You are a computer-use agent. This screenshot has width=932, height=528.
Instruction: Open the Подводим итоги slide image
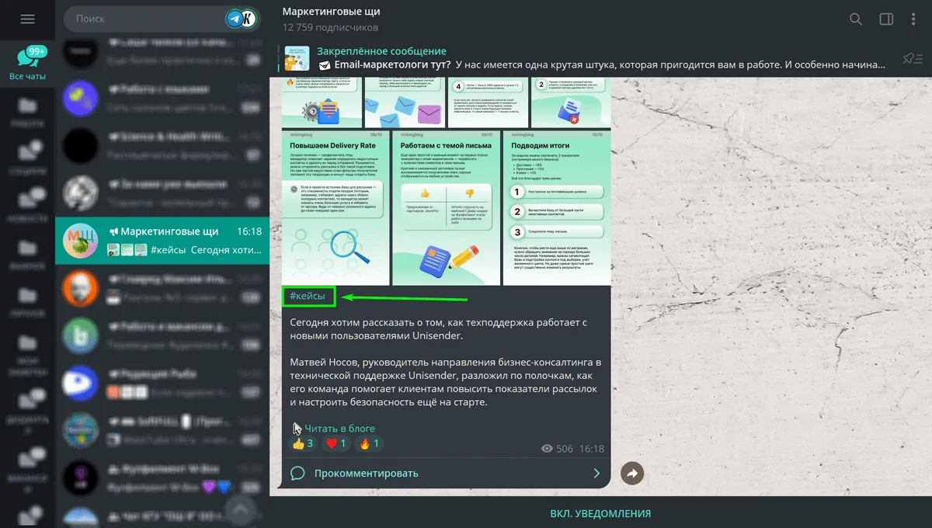(x=557, y=207)
